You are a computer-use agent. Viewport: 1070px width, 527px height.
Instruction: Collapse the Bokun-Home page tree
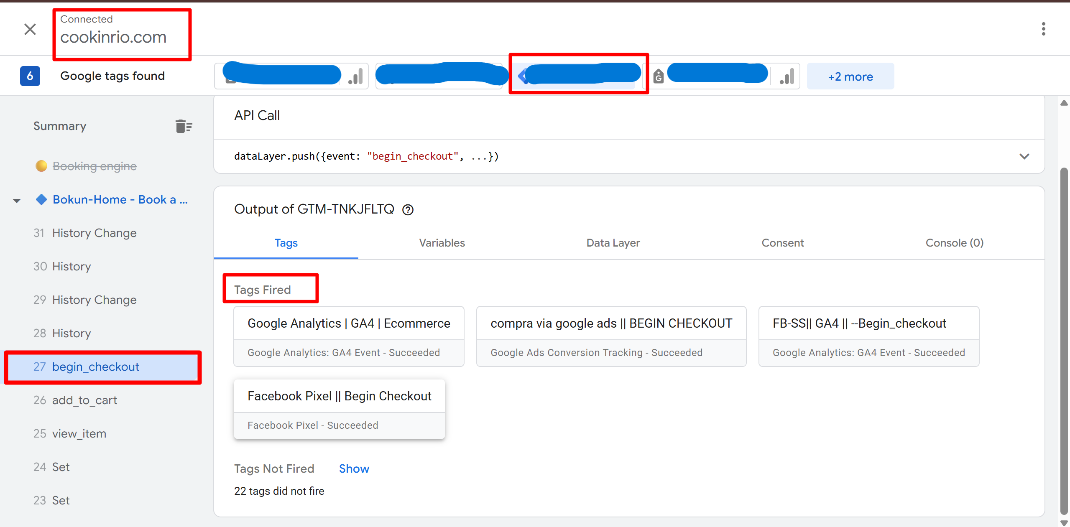pos(17,201)
